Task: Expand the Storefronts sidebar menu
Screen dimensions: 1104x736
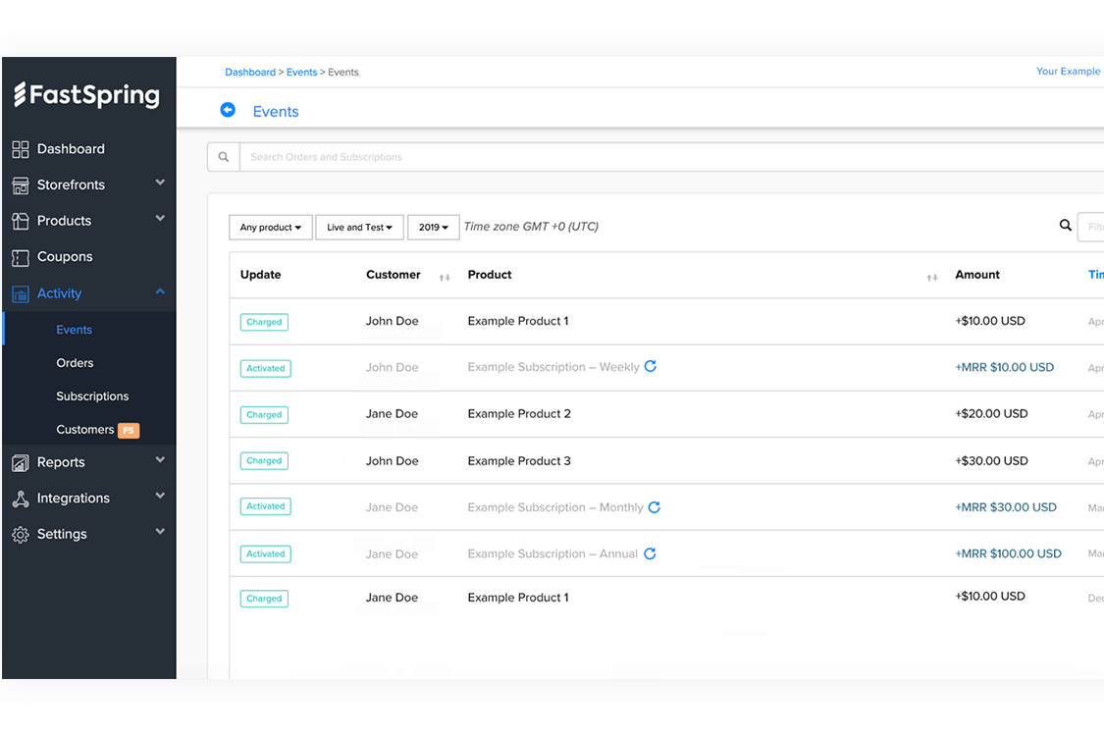Action: tap(160, 184)
